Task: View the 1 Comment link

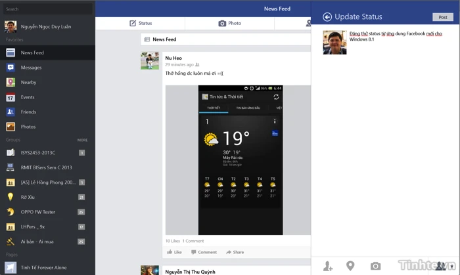Action: tap(193, 241)
